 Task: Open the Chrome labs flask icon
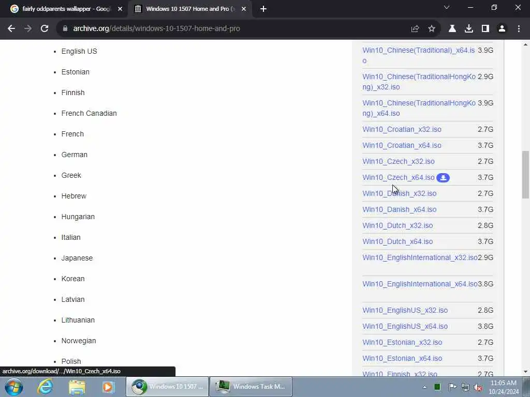coord(452,29)
